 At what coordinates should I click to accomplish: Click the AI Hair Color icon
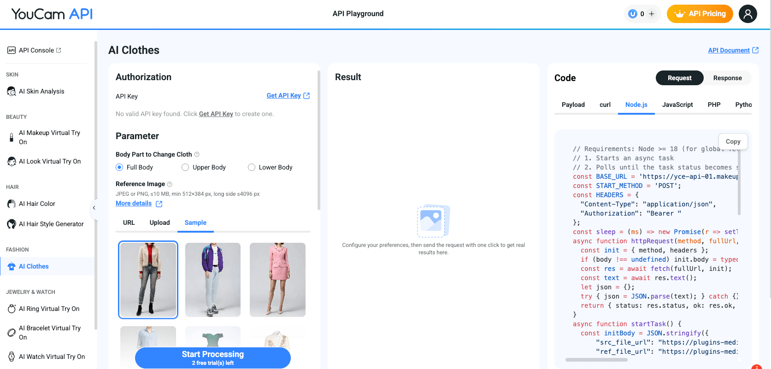point(12,204)
